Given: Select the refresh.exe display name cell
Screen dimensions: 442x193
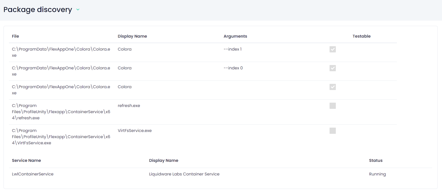Looking at the screenshot, I should 129,105.
